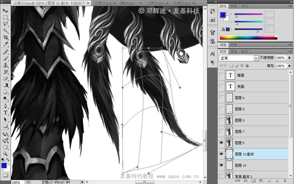Click the blue foreground color swatch in Color panel

222,14
